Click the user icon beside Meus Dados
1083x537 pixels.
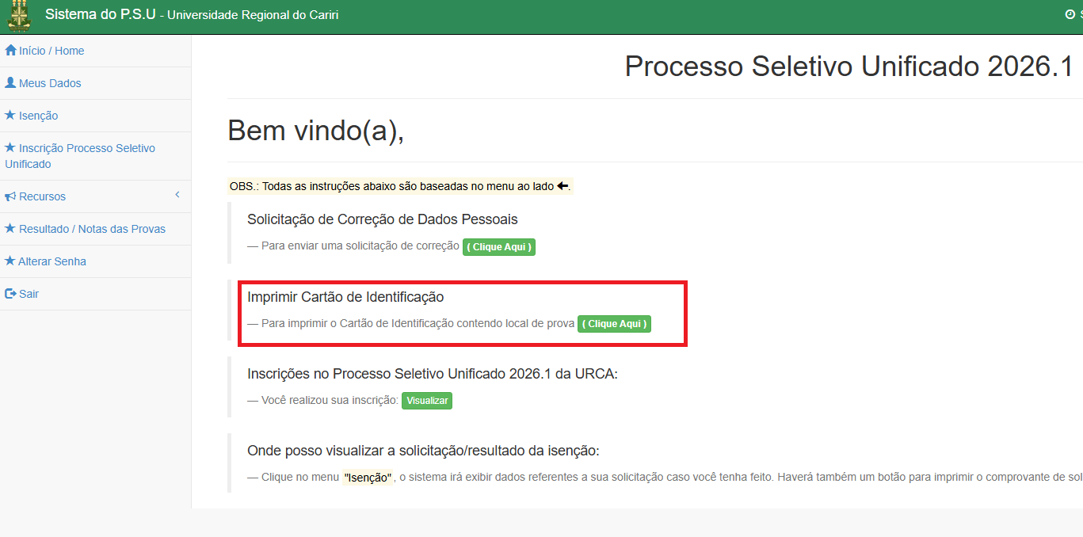(10, 83)
